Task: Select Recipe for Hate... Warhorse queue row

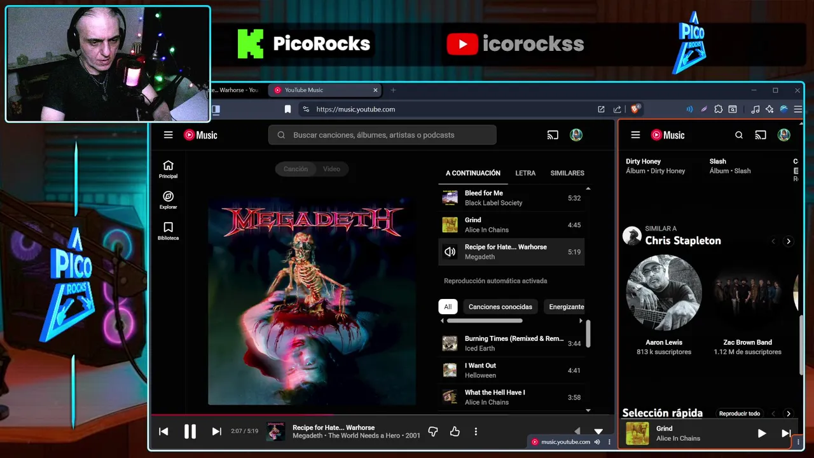Action: pyautogui.click(x=511, y=252)
